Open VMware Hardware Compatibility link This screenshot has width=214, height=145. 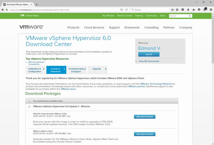pyautogui.click(x=36, y=63)
